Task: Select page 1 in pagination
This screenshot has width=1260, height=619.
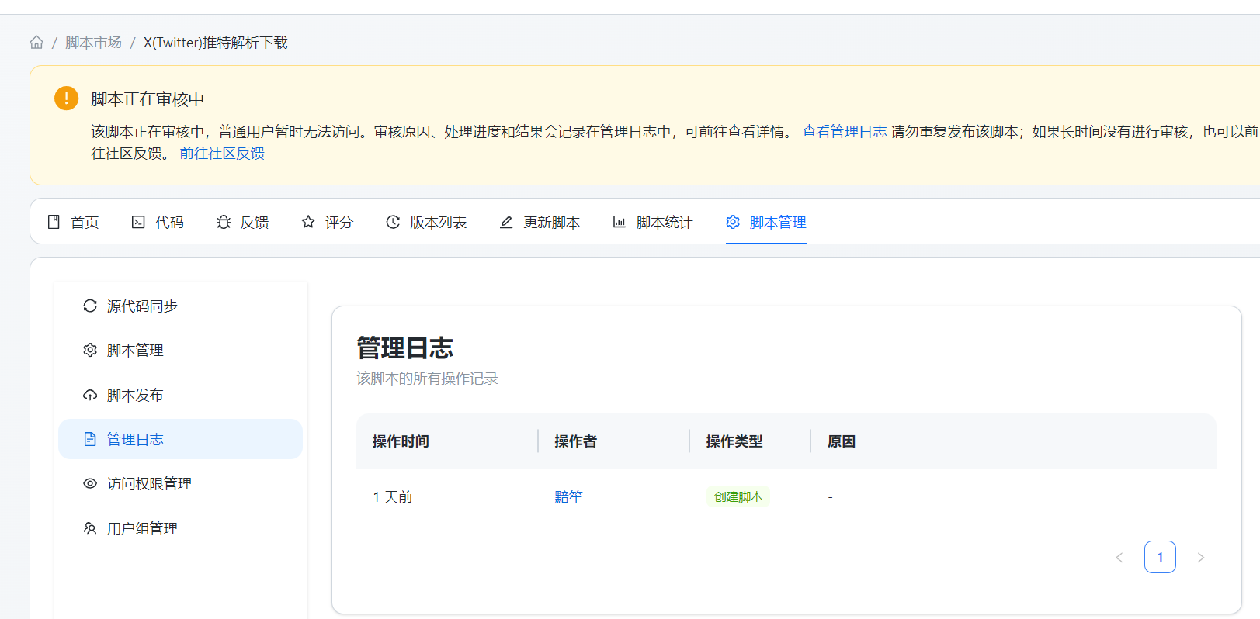Action: 1160,557
